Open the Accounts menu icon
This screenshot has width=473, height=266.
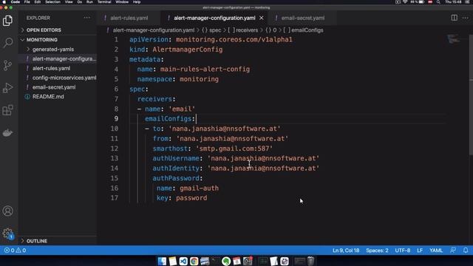point(8,211)
